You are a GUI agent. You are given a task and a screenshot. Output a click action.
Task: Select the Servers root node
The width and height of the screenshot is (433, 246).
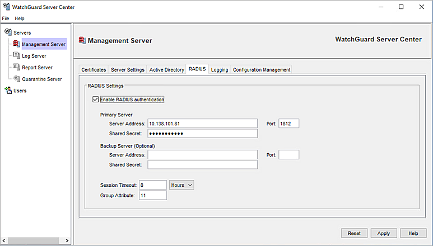[x=22, y=33]
